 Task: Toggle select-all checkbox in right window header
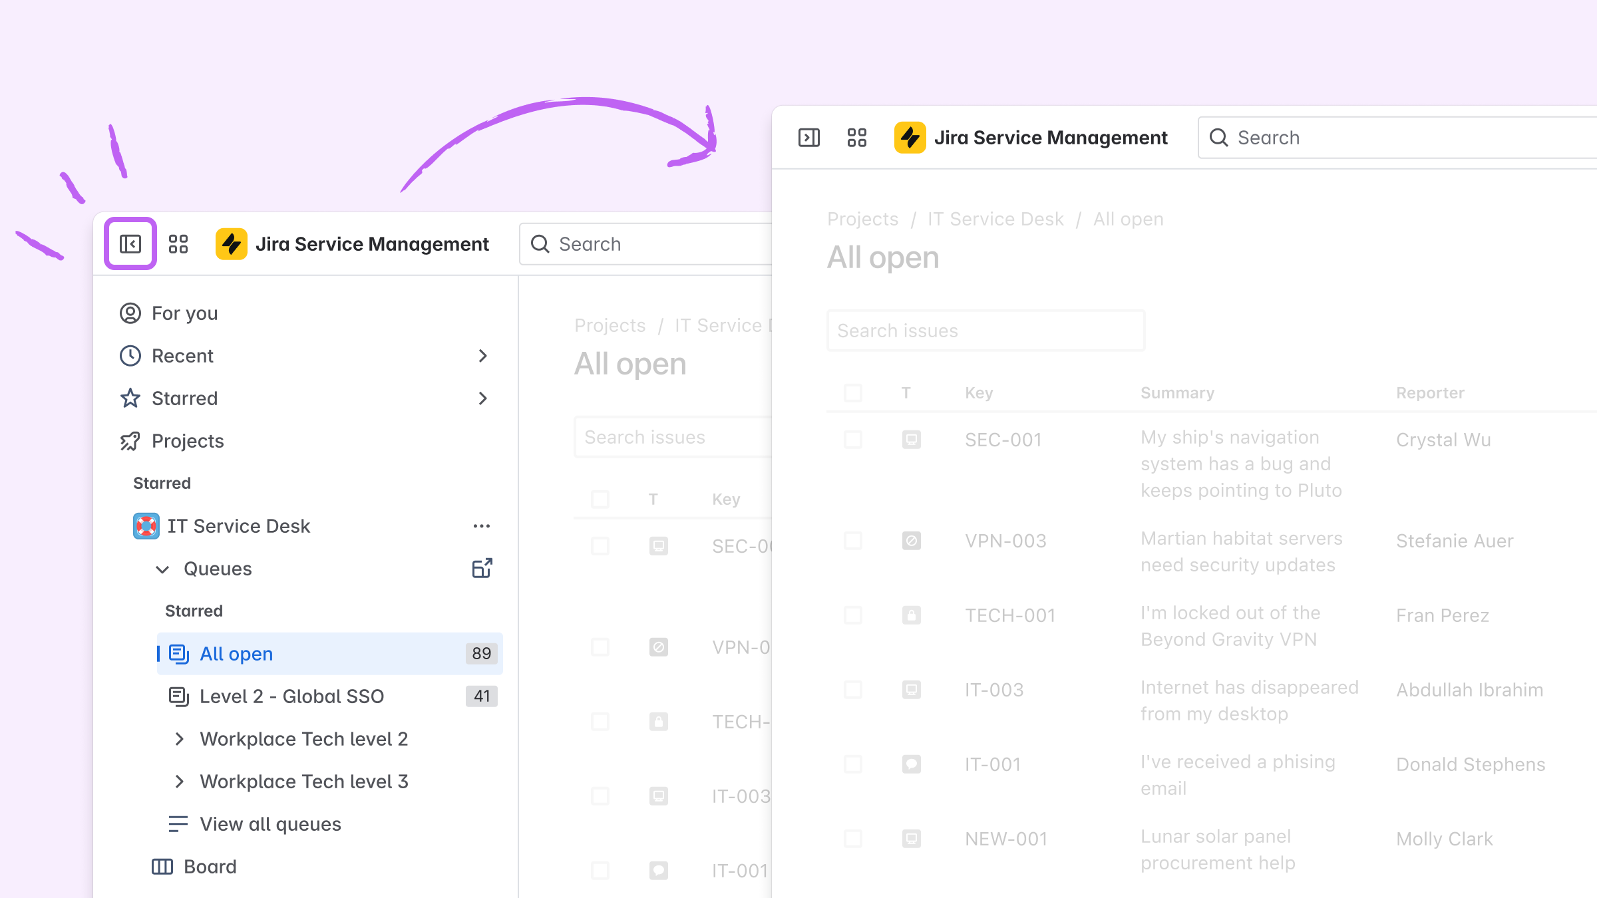point(853,393)
